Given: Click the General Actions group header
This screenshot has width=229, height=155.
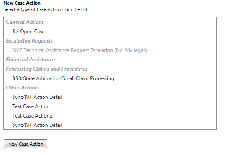Looking at the screenshot, I should (x=25, y=22).
